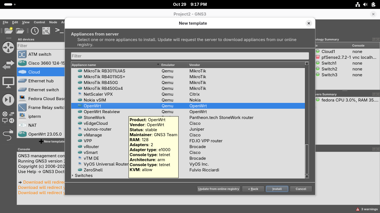The width and height of the screenshot is (380, 213).
Task: Click the appliance list vertical scrollbar
Action: coord(307,159)
